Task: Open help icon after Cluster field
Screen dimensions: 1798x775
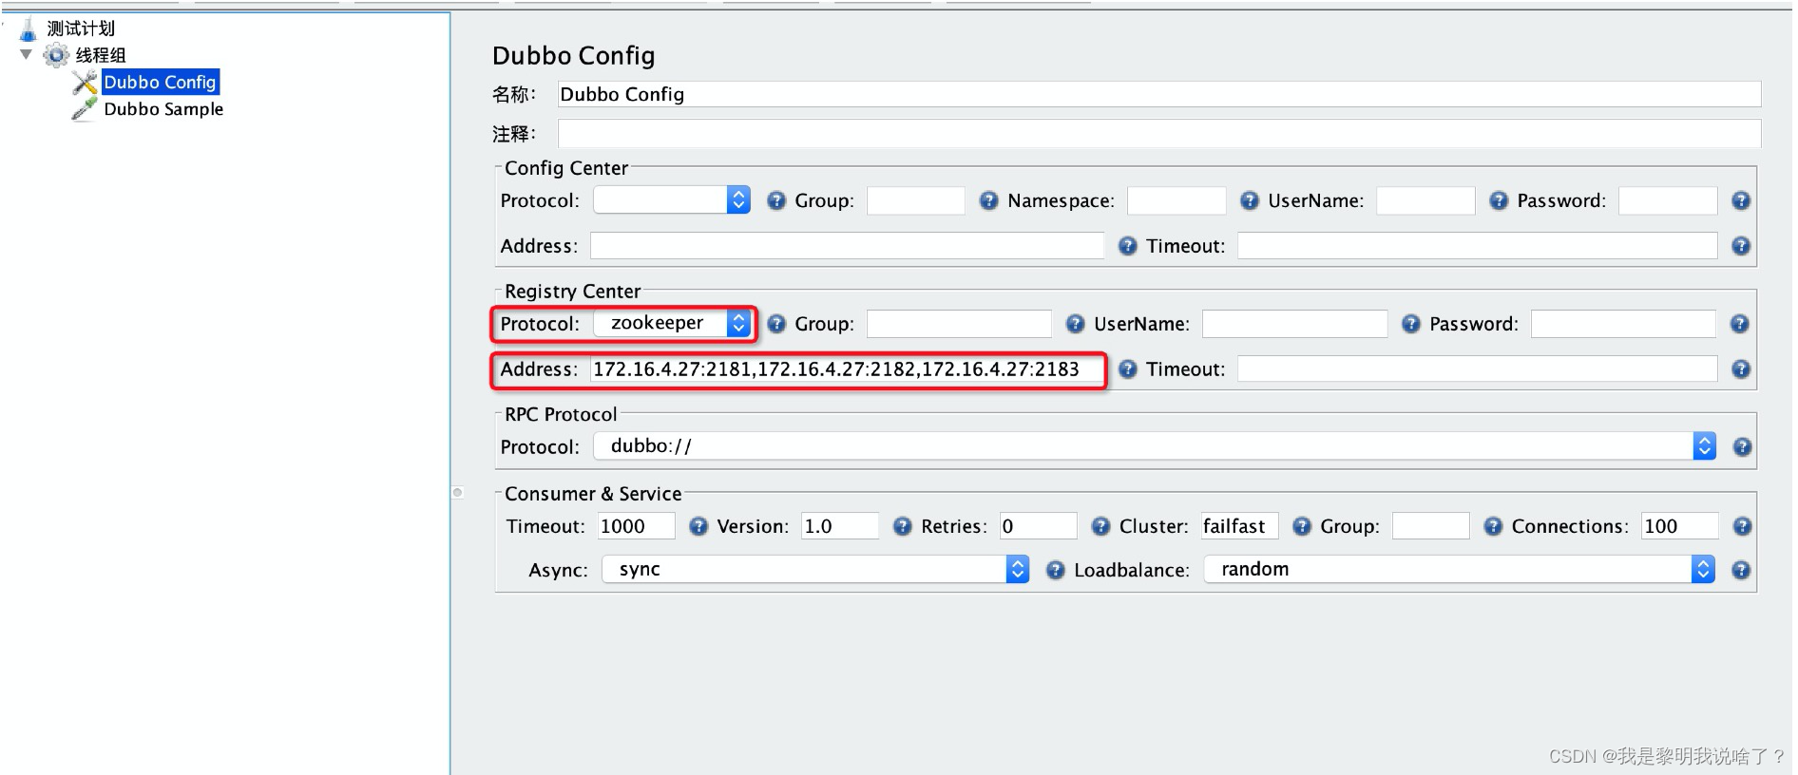Action: (x=1302, y=526)
